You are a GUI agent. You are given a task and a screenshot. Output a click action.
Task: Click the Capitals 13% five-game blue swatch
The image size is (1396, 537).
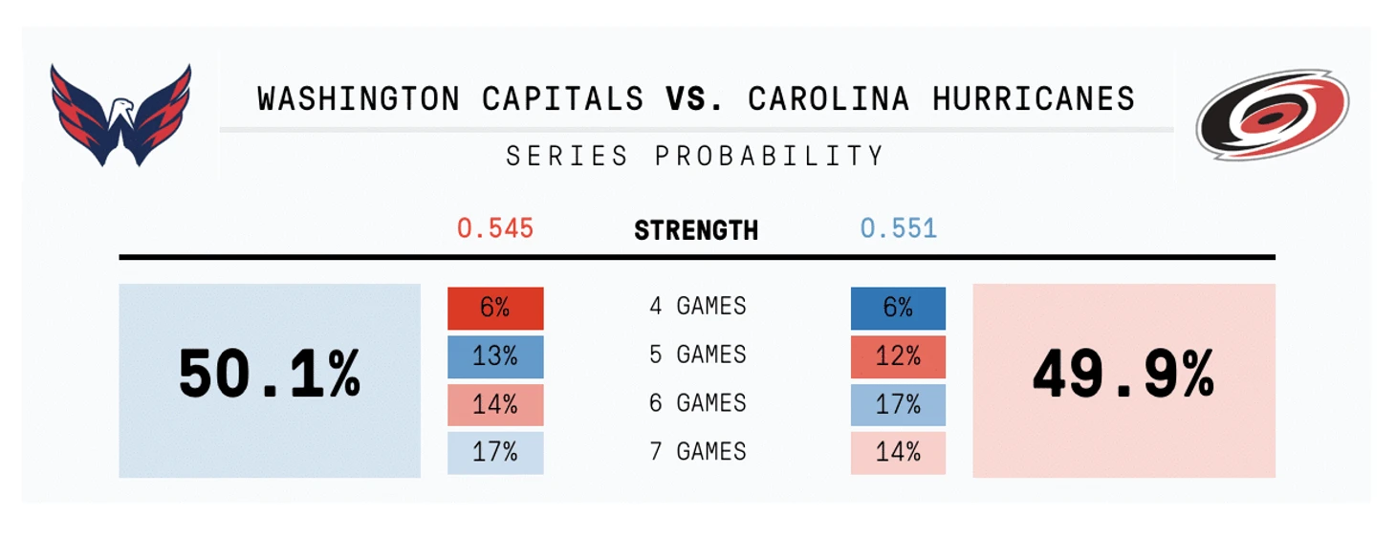[495, 356]
